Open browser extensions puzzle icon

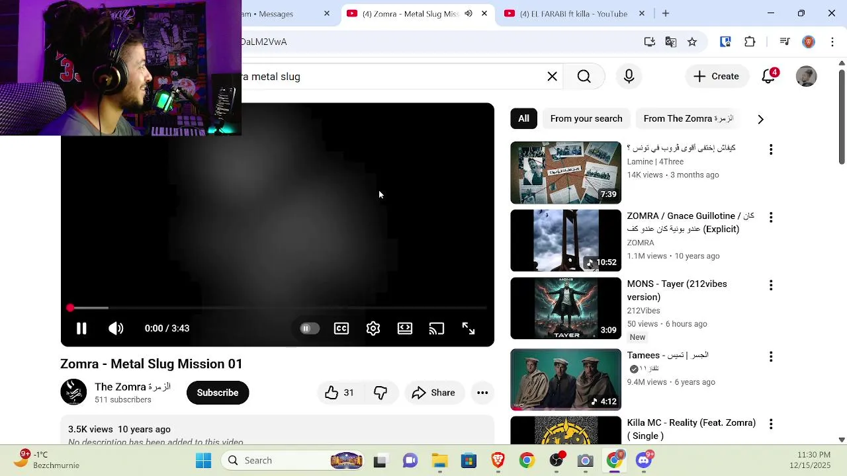pos(750,42)
